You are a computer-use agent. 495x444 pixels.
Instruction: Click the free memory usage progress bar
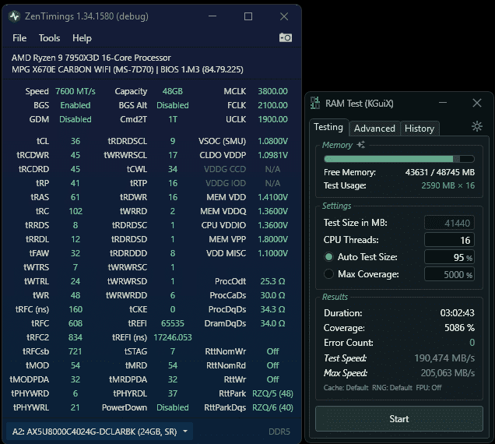(x=399, y=159)
